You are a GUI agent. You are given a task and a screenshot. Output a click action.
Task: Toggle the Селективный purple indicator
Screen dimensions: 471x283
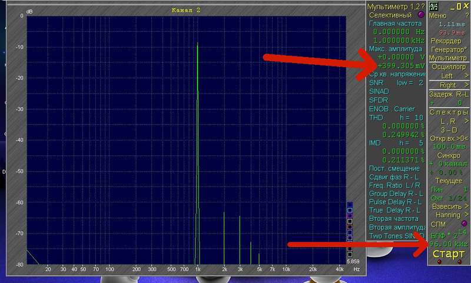(x=421, y=14)
